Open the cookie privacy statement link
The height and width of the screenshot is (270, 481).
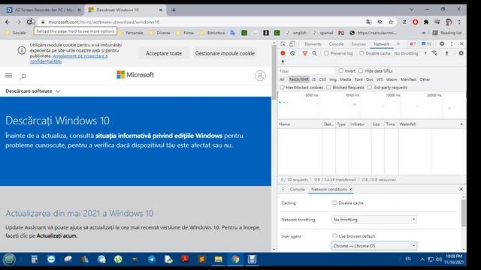point(68,58)
